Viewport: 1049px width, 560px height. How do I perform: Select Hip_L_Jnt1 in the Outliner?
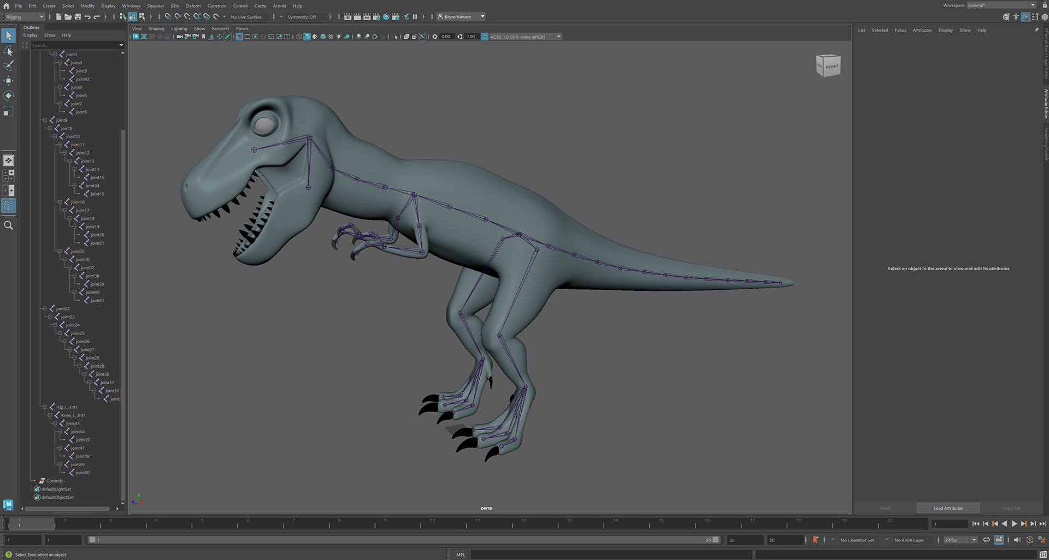[67, 407]
